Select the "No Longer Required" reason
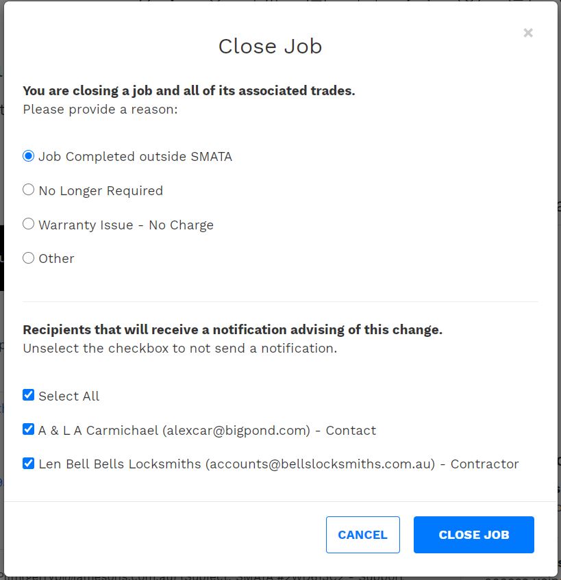This screenshot has height=580, width=561. [x=28, y=189]
